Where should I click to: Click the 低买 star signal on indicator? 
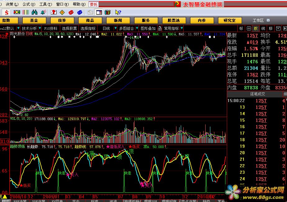coord(25,186)
